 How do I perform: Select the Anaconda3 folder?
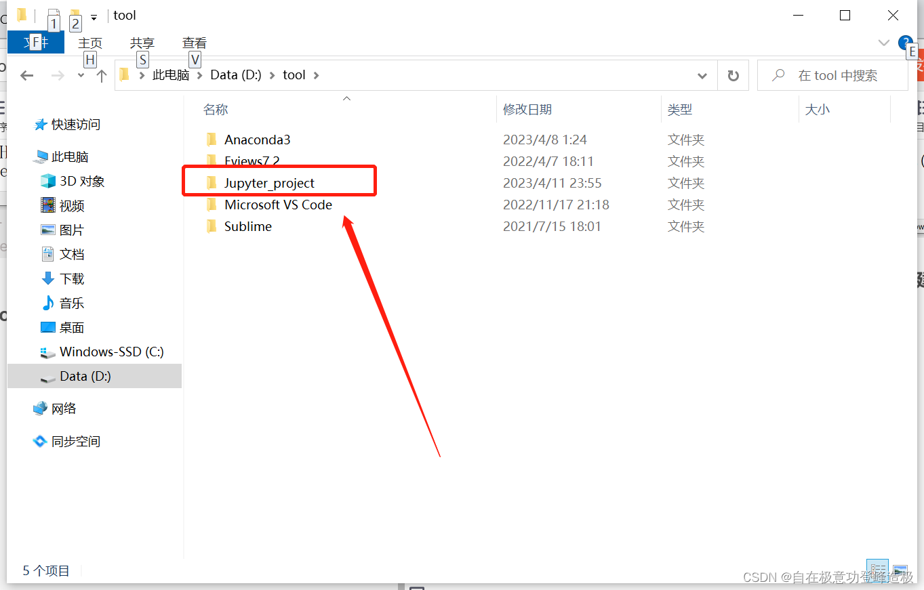(257, 140)
